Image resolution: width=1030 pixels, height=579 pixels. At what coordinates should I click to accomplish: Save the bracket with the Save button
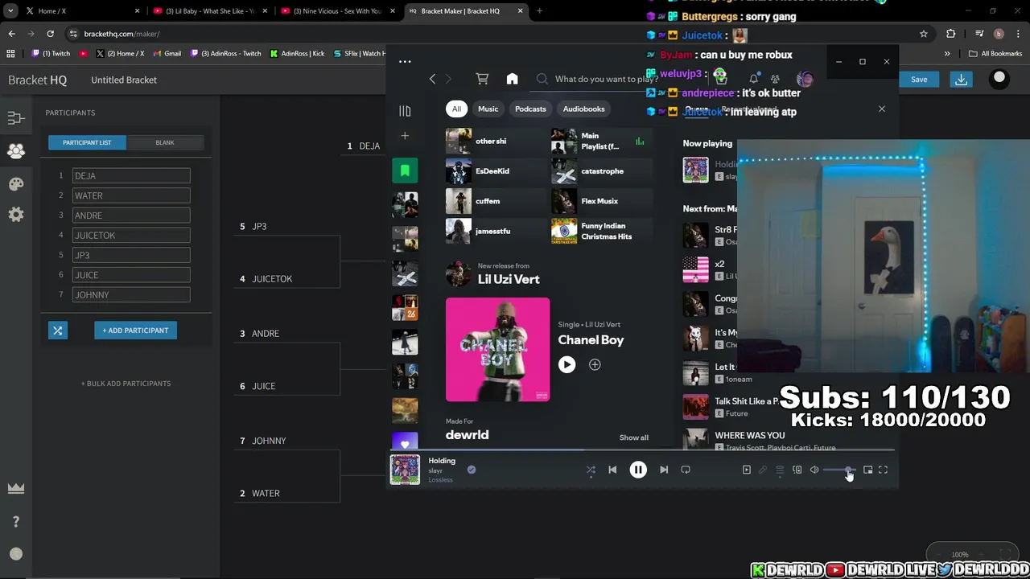(x=919, y=80)
